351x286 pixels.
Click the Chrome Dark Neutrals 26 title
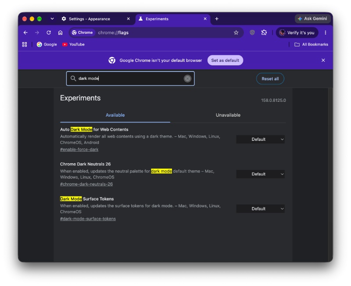pos(85,164)
